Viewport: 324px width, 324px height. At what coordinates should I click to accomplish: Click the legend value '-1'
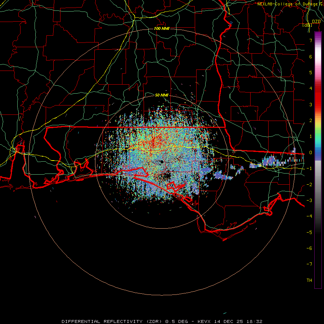click(309, 168)
